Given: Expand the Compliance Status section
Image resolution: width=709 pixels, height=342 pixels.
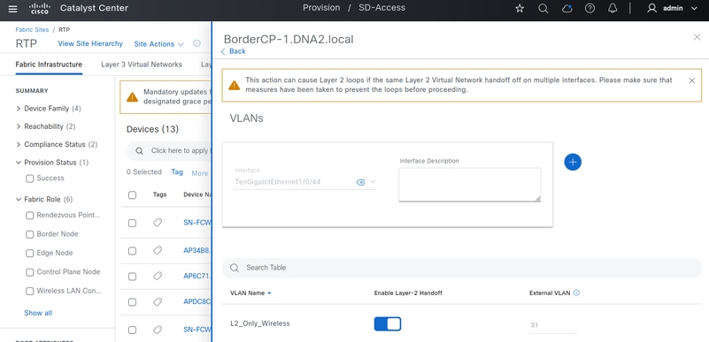Looking at the screenshot, I should tap(19, 144).
